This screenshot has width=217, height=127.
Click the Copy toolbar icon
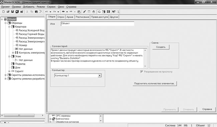pyautogui.click(x=32, y=12)
